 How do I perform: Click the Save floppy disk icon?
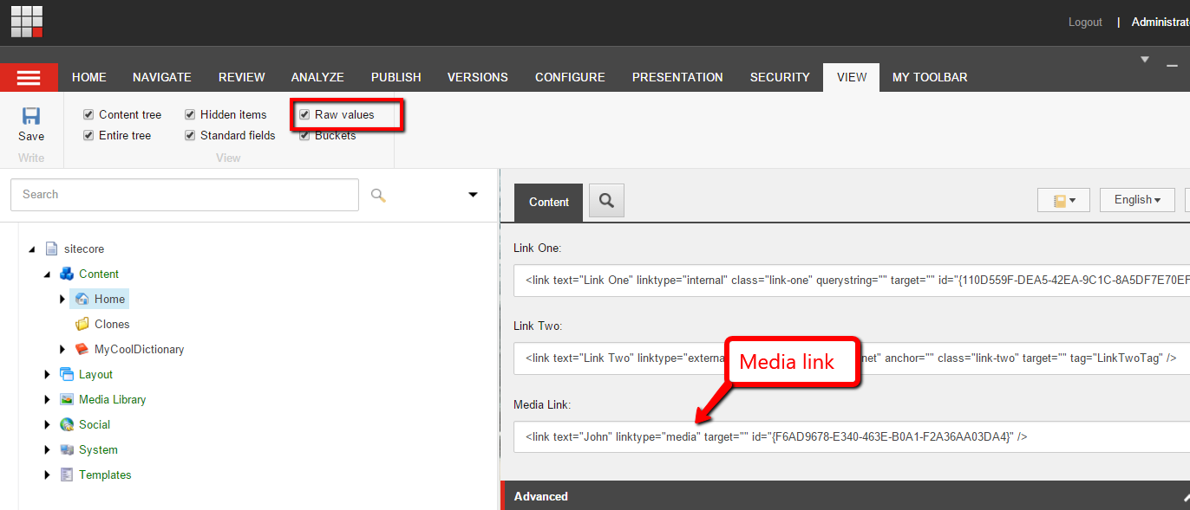(31, 116)
